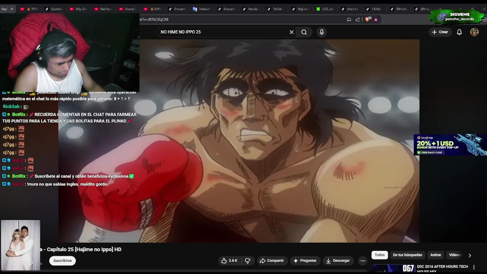
Task: Switch to the Quotidie browser tab
Action: coord(54,9)
